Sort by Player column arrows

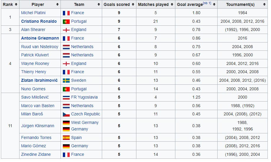point(57,4)
